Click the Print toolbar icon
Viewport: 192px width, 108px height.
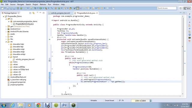click(x=14, y=8)
